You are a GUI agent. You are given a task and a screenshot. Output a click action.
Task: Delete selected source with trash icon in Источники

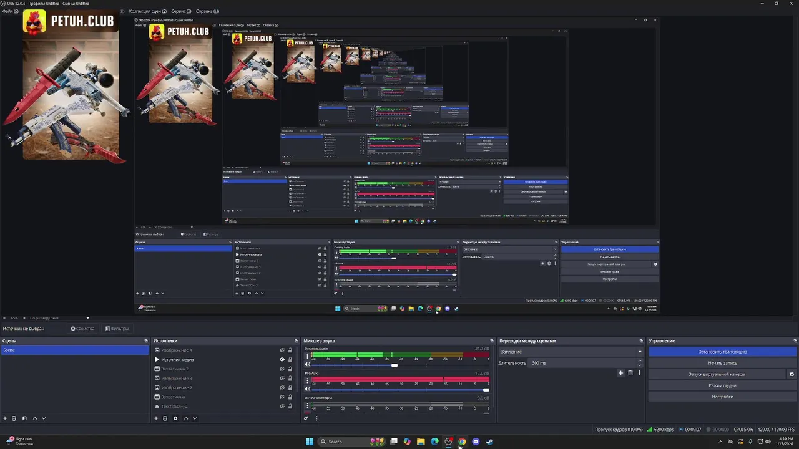coord(165,418)
